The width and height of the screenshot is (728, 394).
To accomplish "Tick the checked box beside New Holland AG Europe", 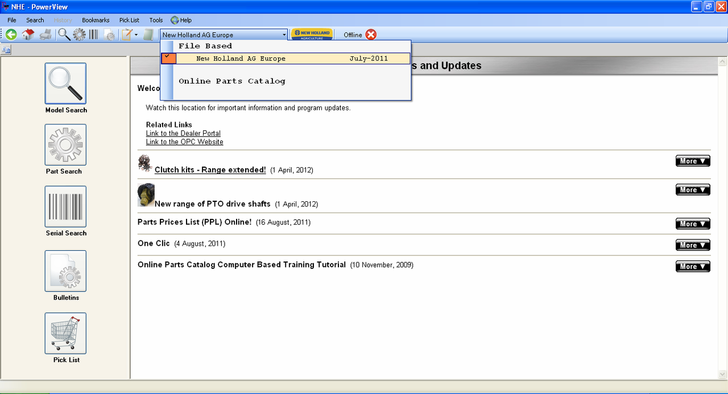I will coord(168,59).
